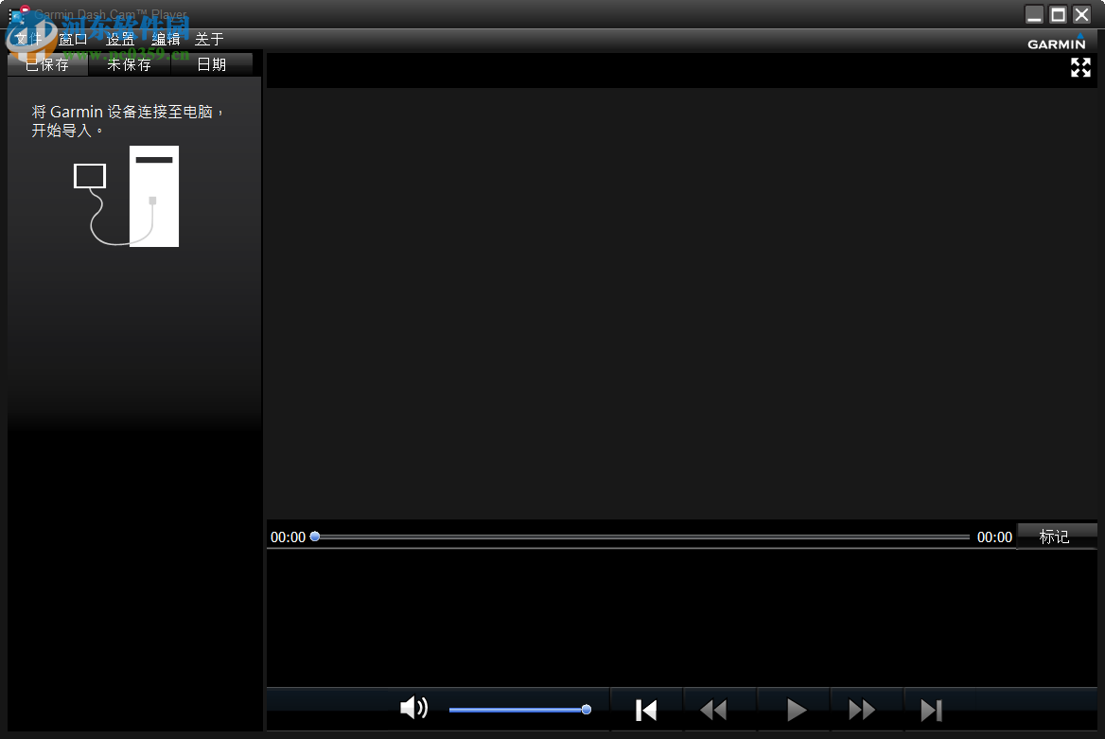Click the total duration 00:00 label

pyautogui.click(x=994, y=537)
